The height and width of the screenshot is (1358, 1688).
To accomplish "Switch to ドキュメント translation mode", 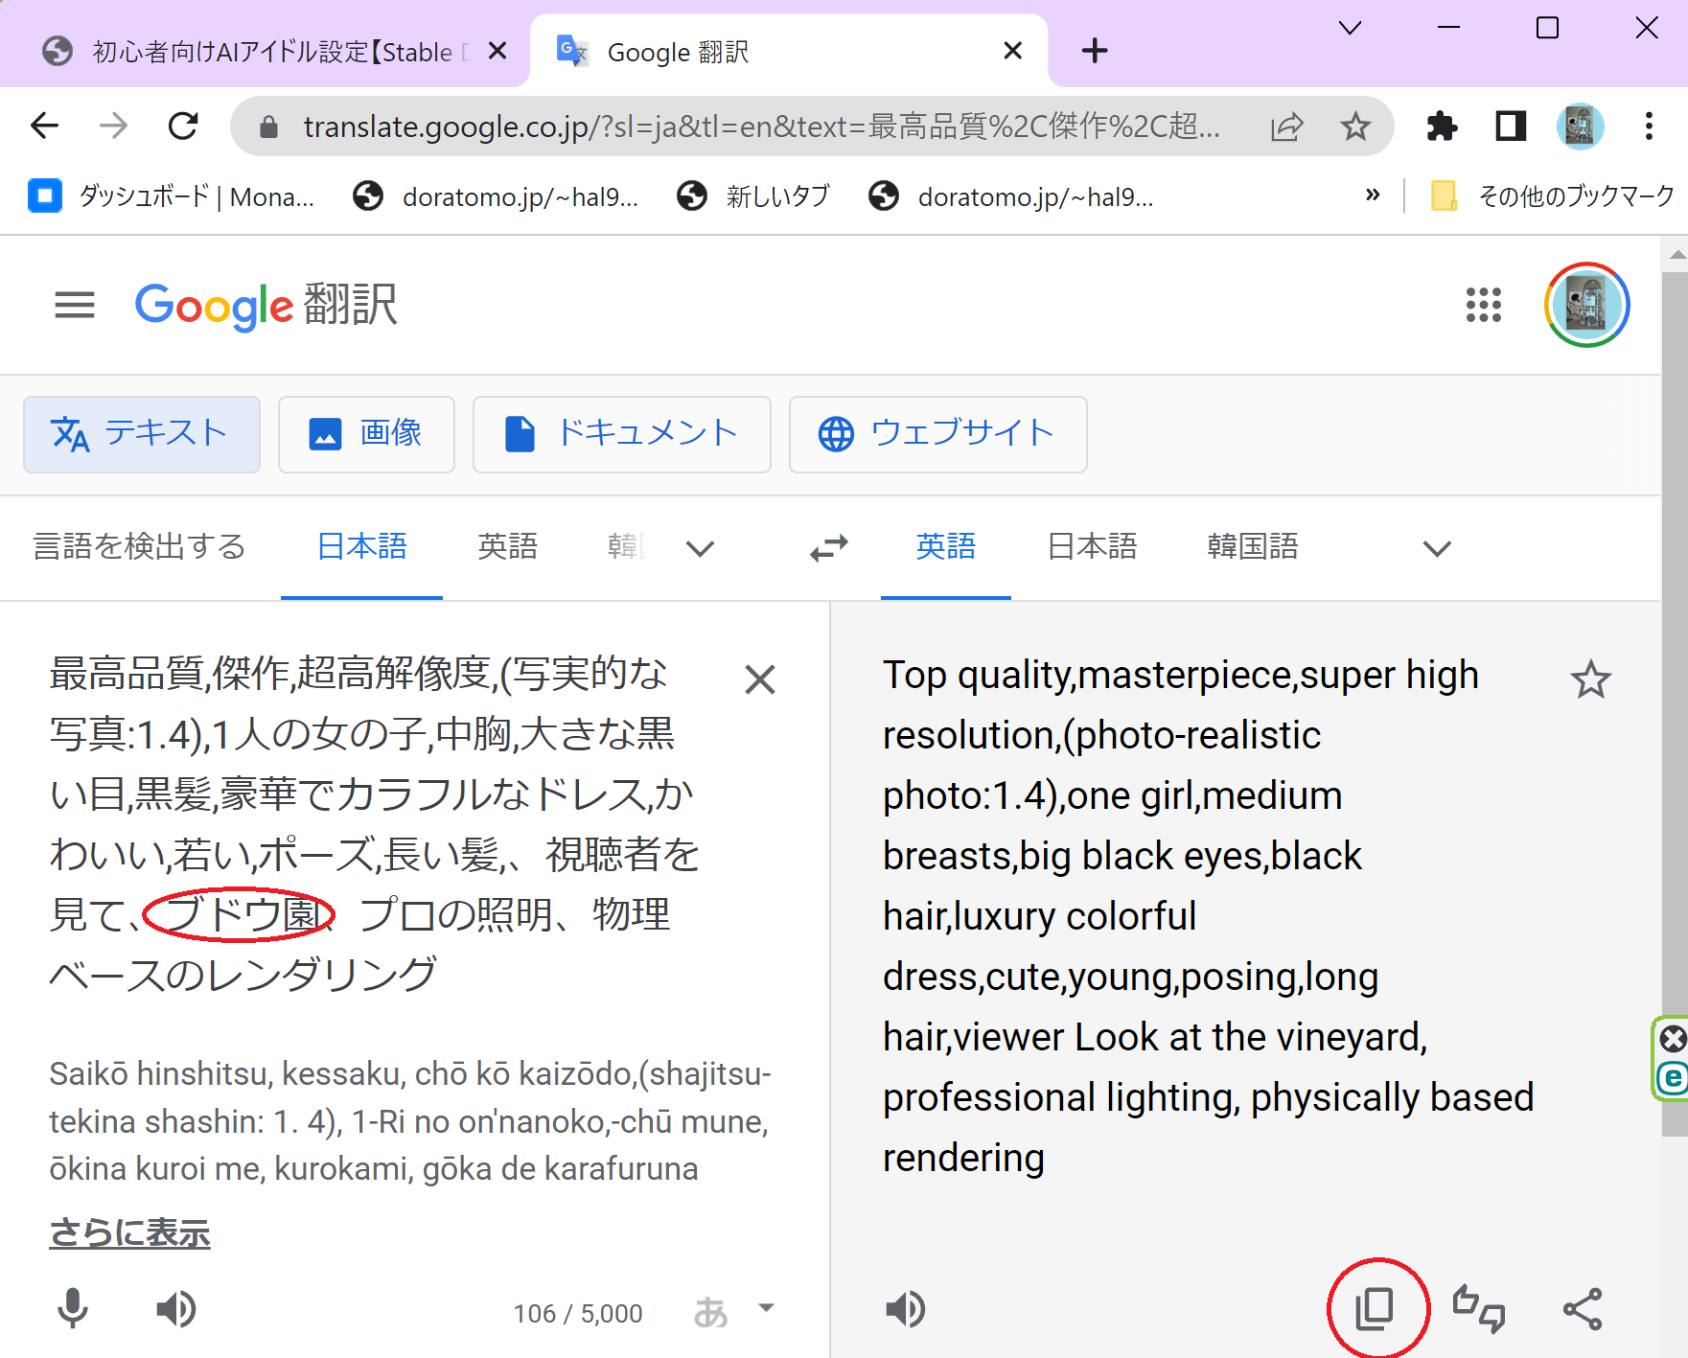I will [622, 434].
